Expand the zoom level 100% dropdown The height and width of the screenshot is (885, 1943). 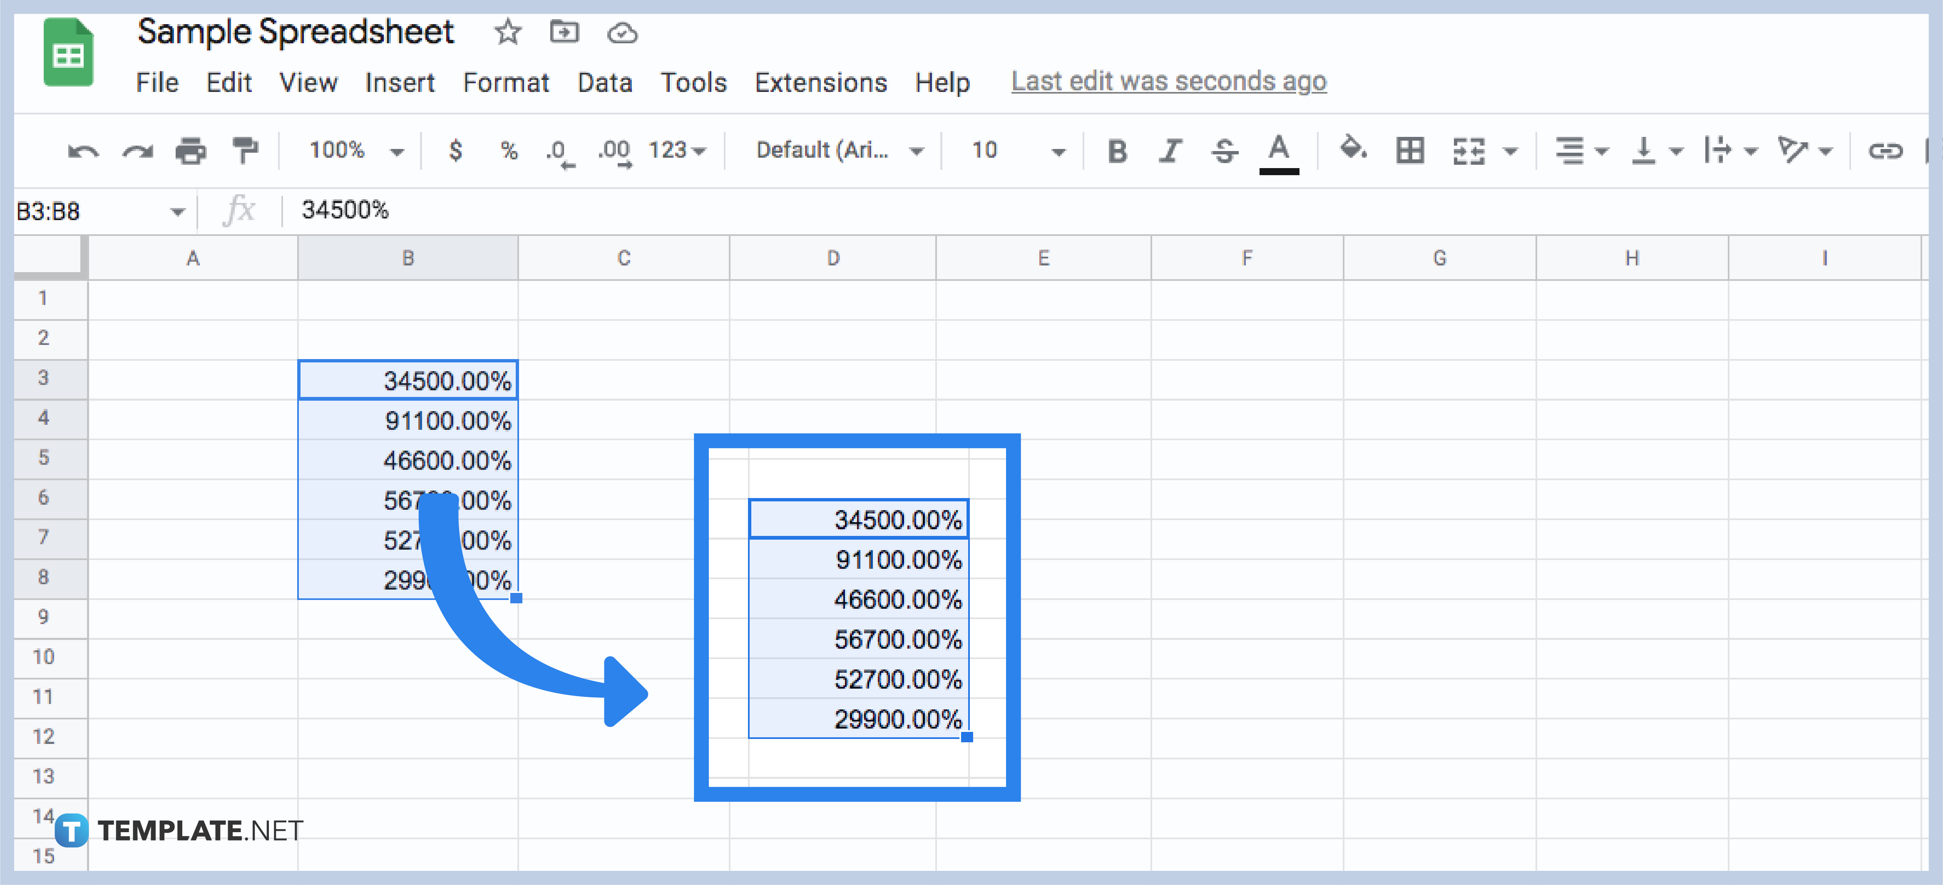click(x=397, y=151)
